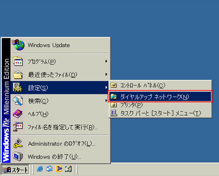
Task: Click the Printers folder icon
Action: tap(114, 104)
